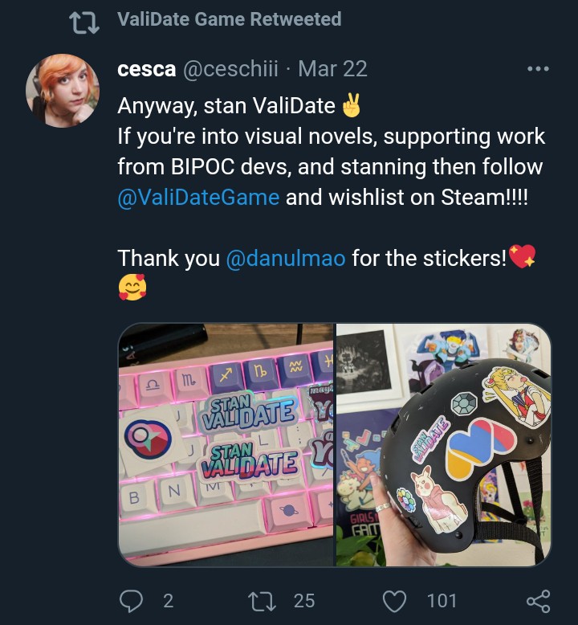Open cesca's profile picture
The height and width of the screenshot is (625, 578).
63,91
